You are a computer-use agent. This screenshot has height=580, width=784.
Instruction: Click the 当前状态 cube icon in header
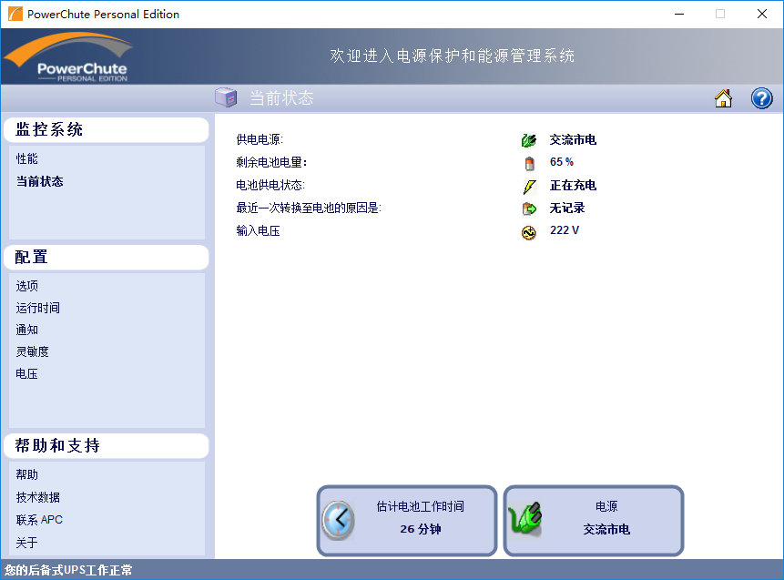click(x=226, y=97)
